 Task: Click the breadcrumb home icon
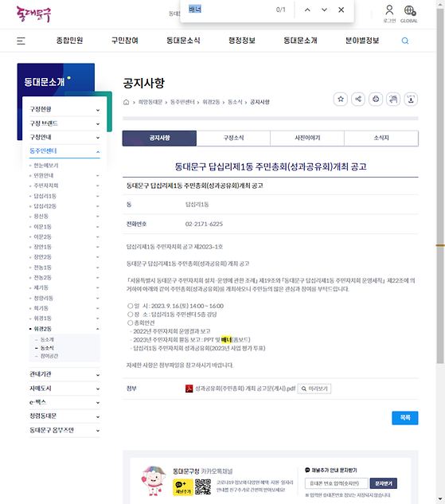click(126, 102)
